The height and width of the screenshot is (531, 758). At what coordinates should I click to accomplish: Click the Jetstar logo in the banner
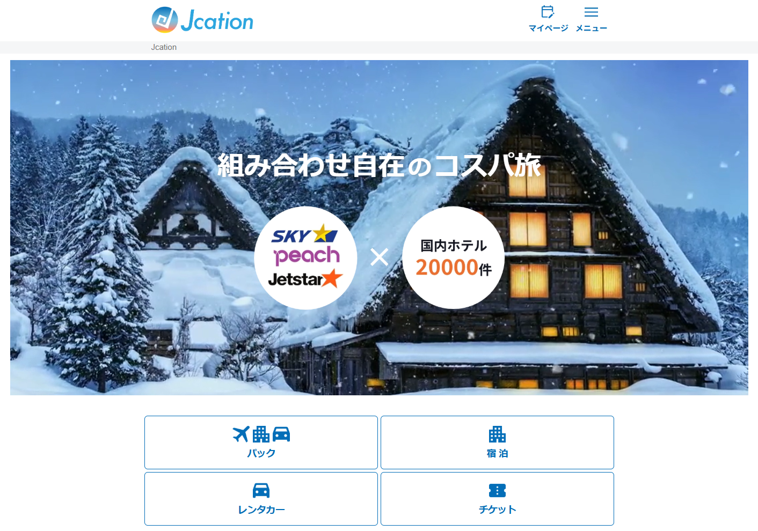305,279
